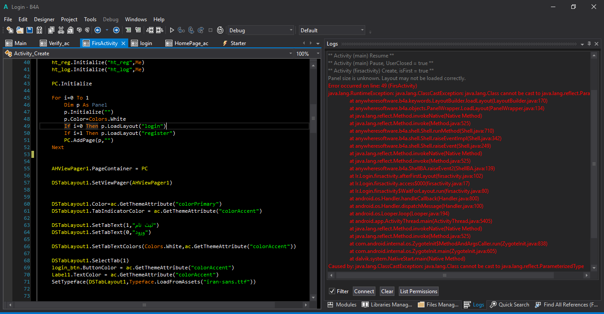This screenshot has height=314, width=604.
Task: Open the Designer menu
Action: 44,19
